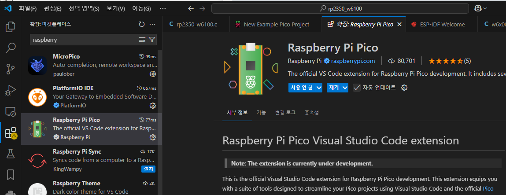Click the 80,701 install count
506x195 pixels.
(x=402, y=61)
